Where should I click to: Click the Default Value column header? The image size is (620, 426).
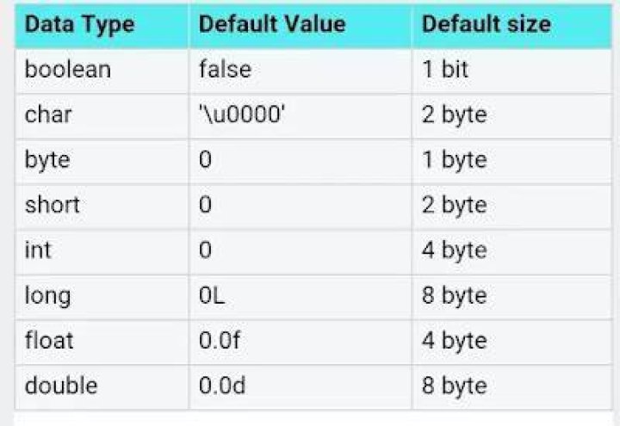pos(301,25)
